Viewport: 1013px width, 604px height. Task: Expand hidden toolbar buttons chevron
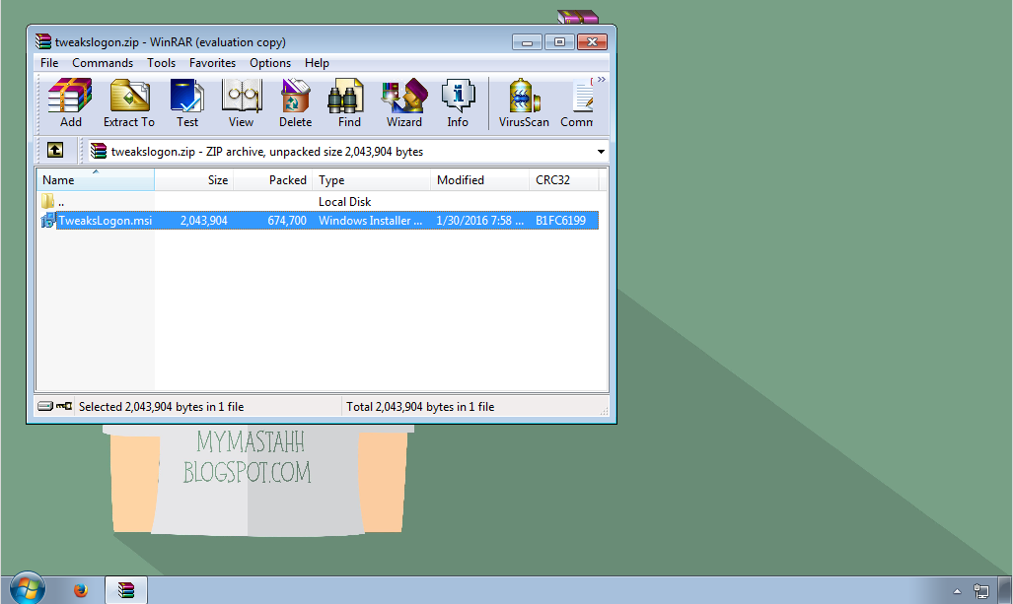click(602, 80)
